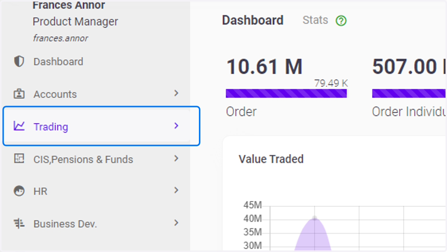Click the 40M axis label

click(x=253, y=218)
